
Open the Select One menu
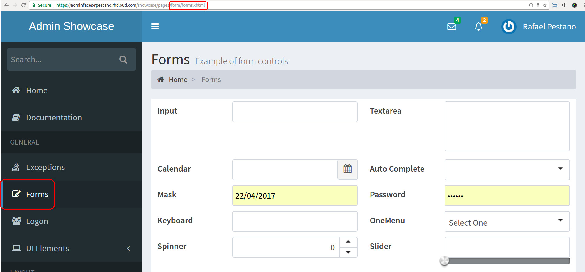point(507,221)
